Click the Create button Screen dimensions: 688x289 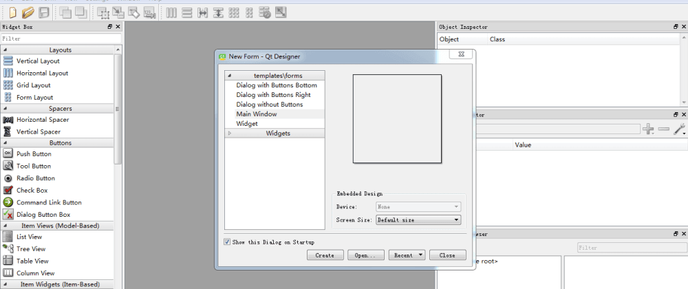tap(325, 255)
